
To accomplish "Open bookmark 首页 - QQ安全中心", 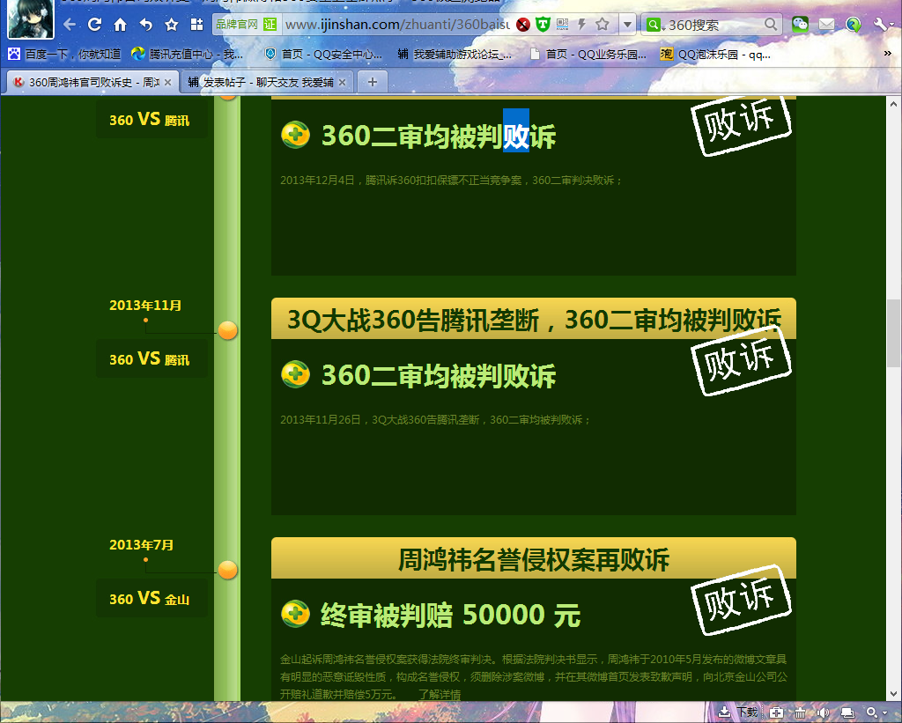I will coord(323,54).
